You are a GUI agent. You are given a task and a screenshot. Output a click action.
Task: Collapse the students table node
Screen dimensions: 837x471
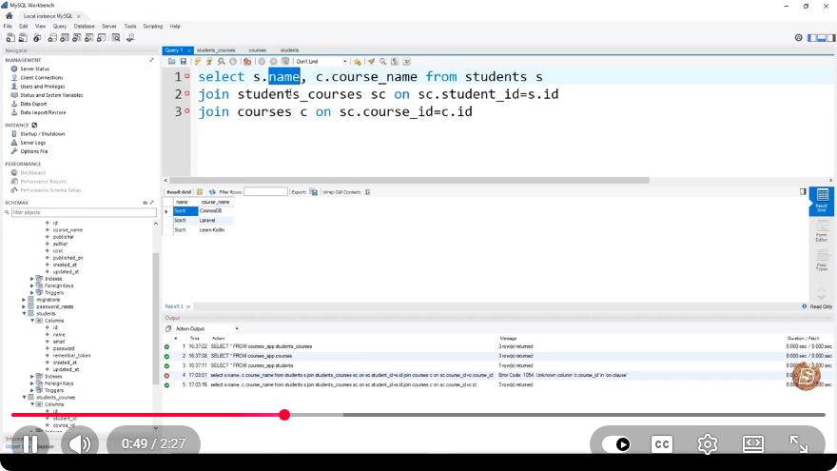(24, 313)
